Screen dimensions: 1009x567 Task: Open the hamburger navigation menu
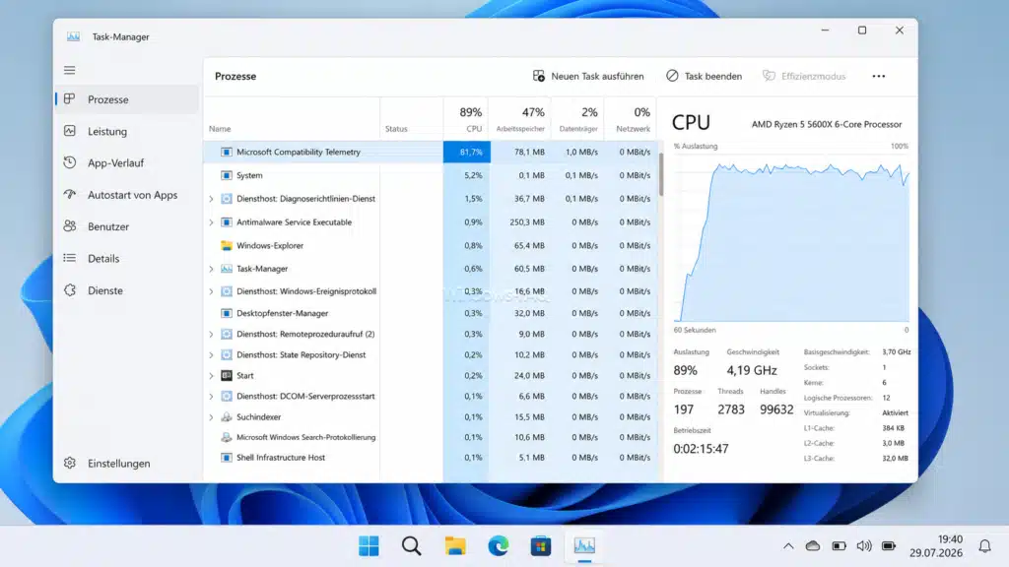[70, 70]
